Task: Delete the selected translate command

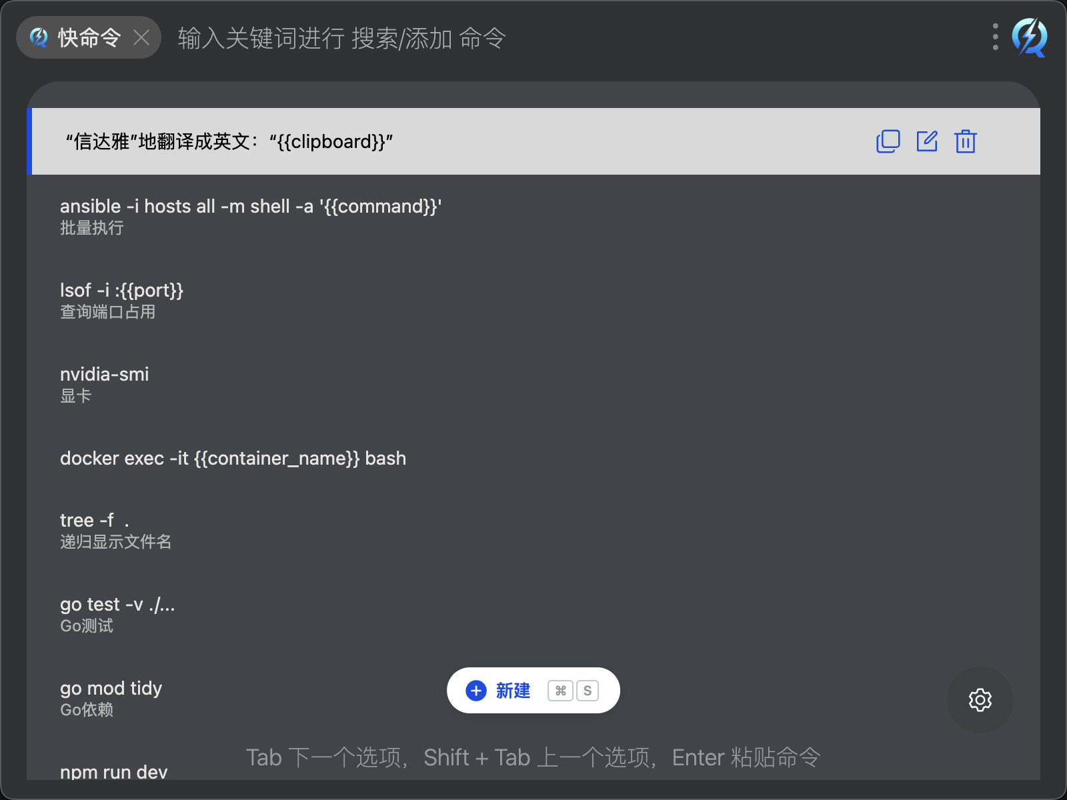Action: [x=965, y=141]
